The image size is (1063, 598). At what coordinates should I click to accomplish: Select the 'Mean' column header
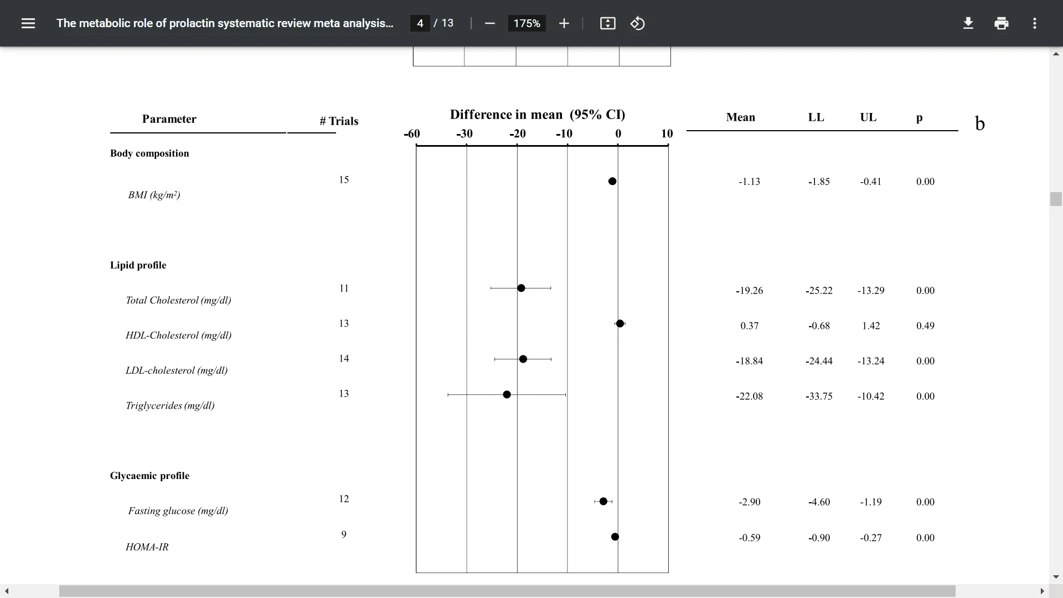click(741, 117)
